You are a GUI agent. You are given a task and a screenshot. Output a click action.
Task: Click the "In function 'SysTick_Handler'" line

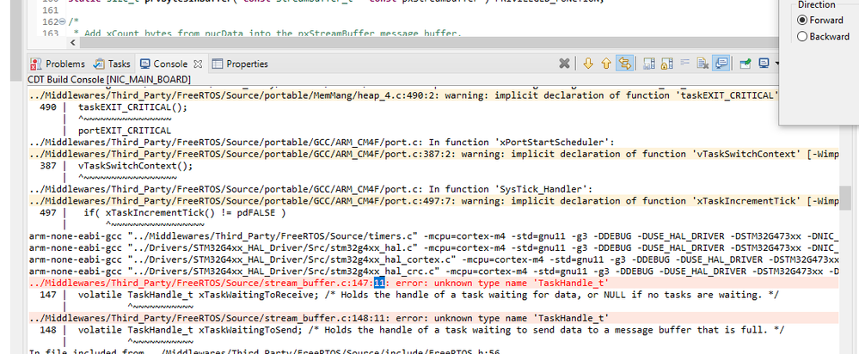(310, 189)
